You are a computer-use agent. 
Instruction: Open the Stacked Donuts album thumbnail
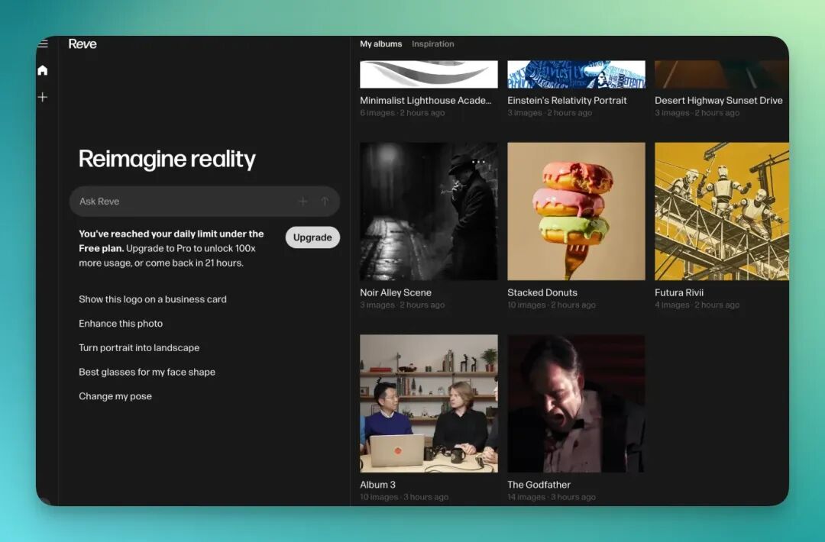click(x=576, y=211)
